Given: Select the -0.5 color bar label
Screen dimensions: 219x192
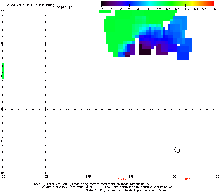Looking at the screenshot, I should pos(176,9).
